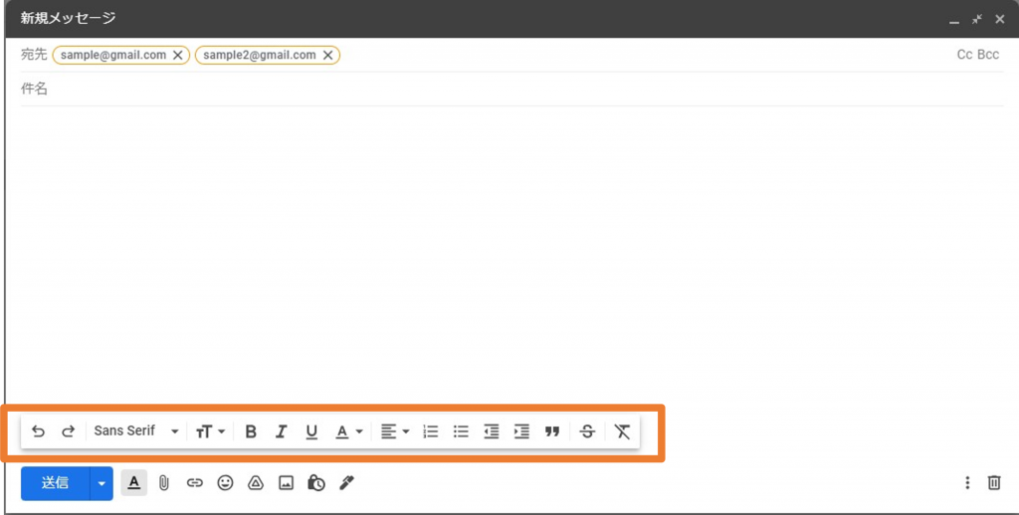This screenshot has width=1019, height=515.
Task: Insert a link
Action: tap(194, 482)
